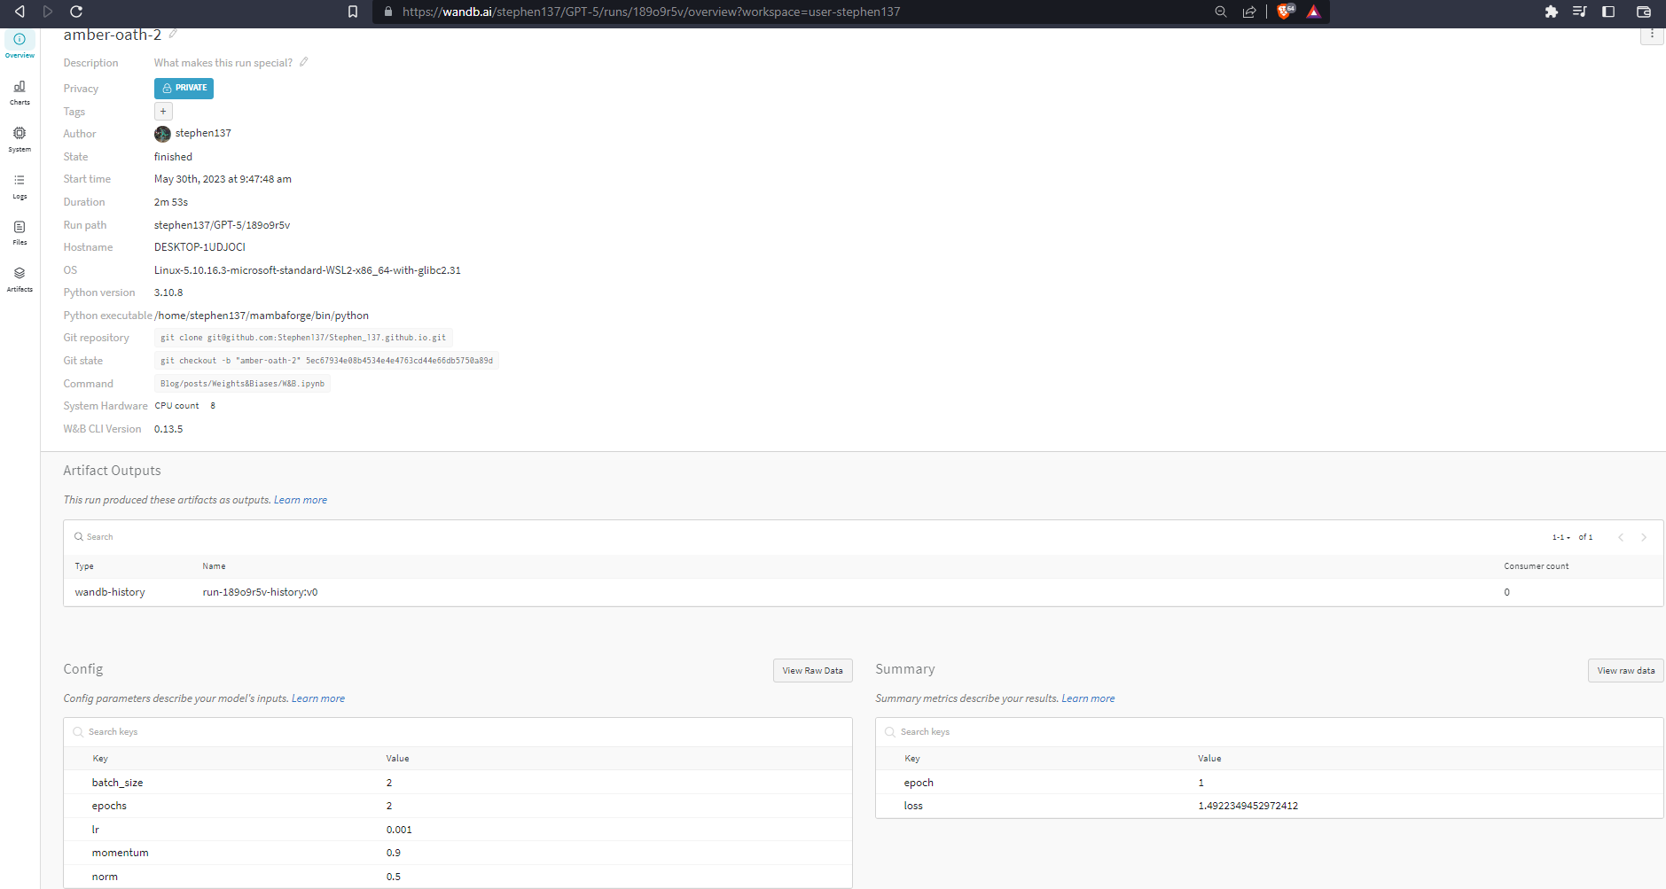Open Brave Shields icon
This screenshot has width=1666, height=889.
[1286, 12]
